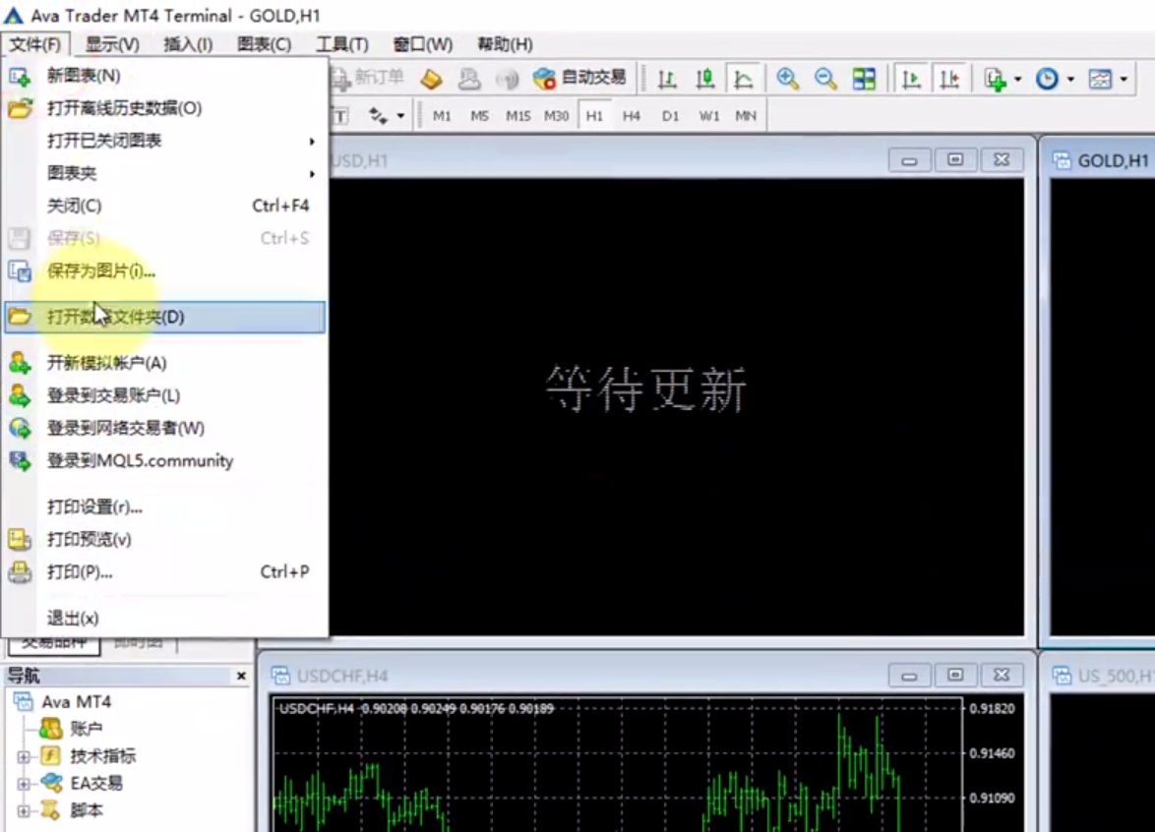Click 登录到MQL5.community entry

point(164,461)
